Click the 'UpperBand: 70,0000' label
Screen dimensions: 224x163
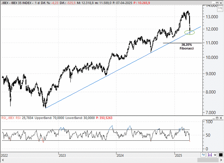[49, 118]
